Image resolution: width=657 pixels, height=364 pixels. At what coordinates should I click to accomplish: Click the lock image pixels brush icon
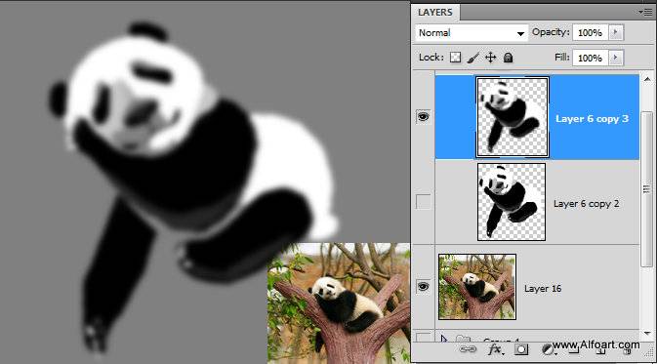(473, 58)
